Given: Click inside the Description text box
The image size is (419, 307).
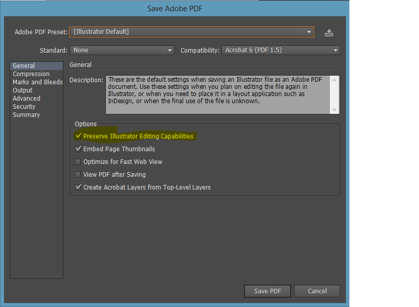Looking at the screenshot, I should (218, 95).
